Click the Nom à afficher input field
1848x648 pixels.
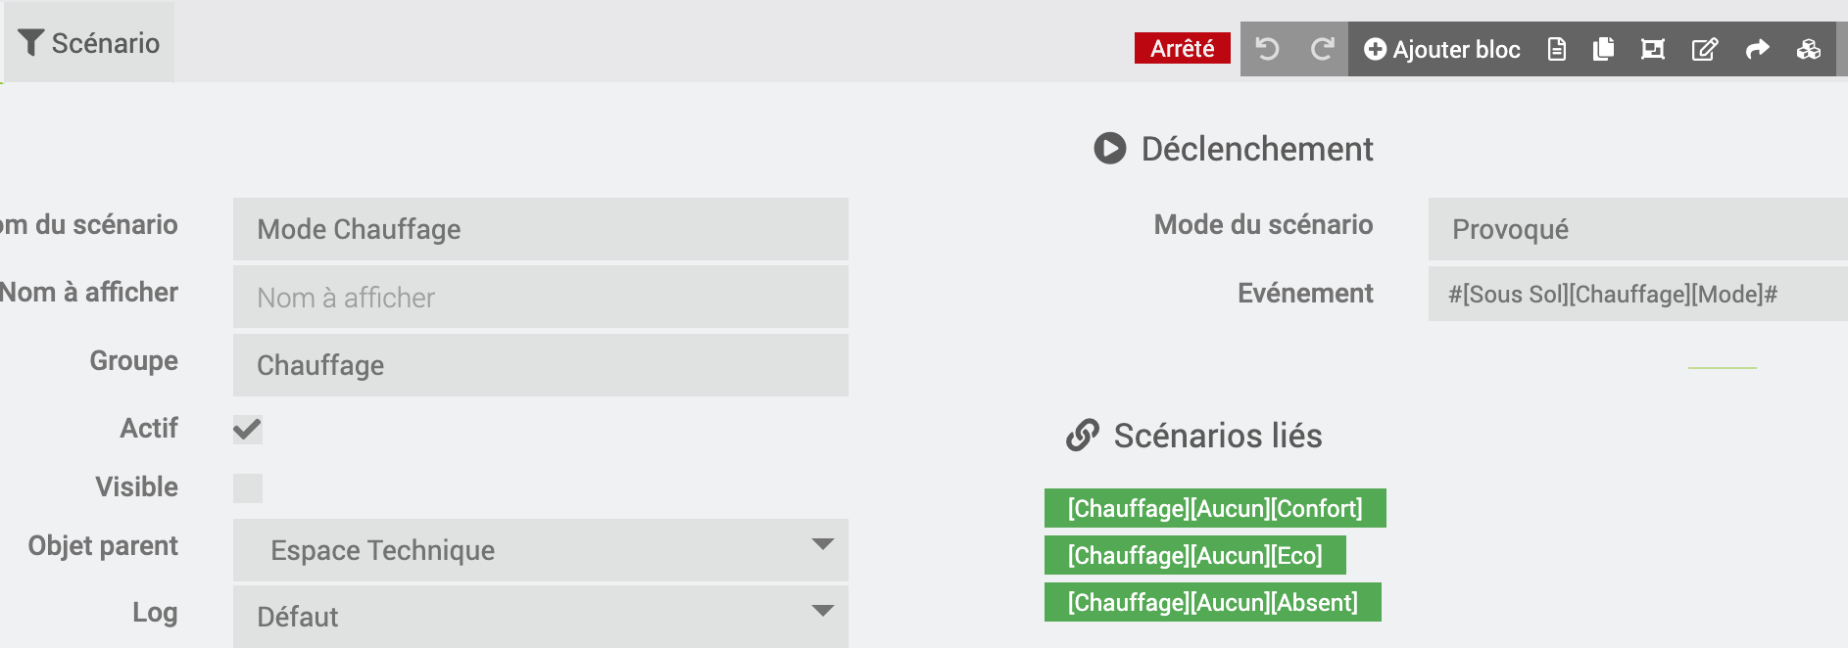(x=540, y=298)
